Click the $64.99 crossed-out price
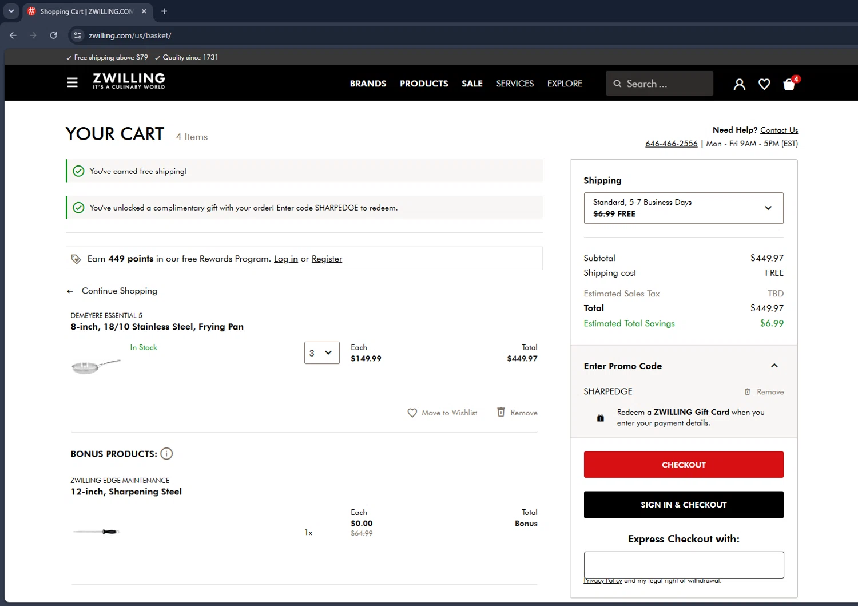The width and height of the screenshot is (858, 606). 362,533
